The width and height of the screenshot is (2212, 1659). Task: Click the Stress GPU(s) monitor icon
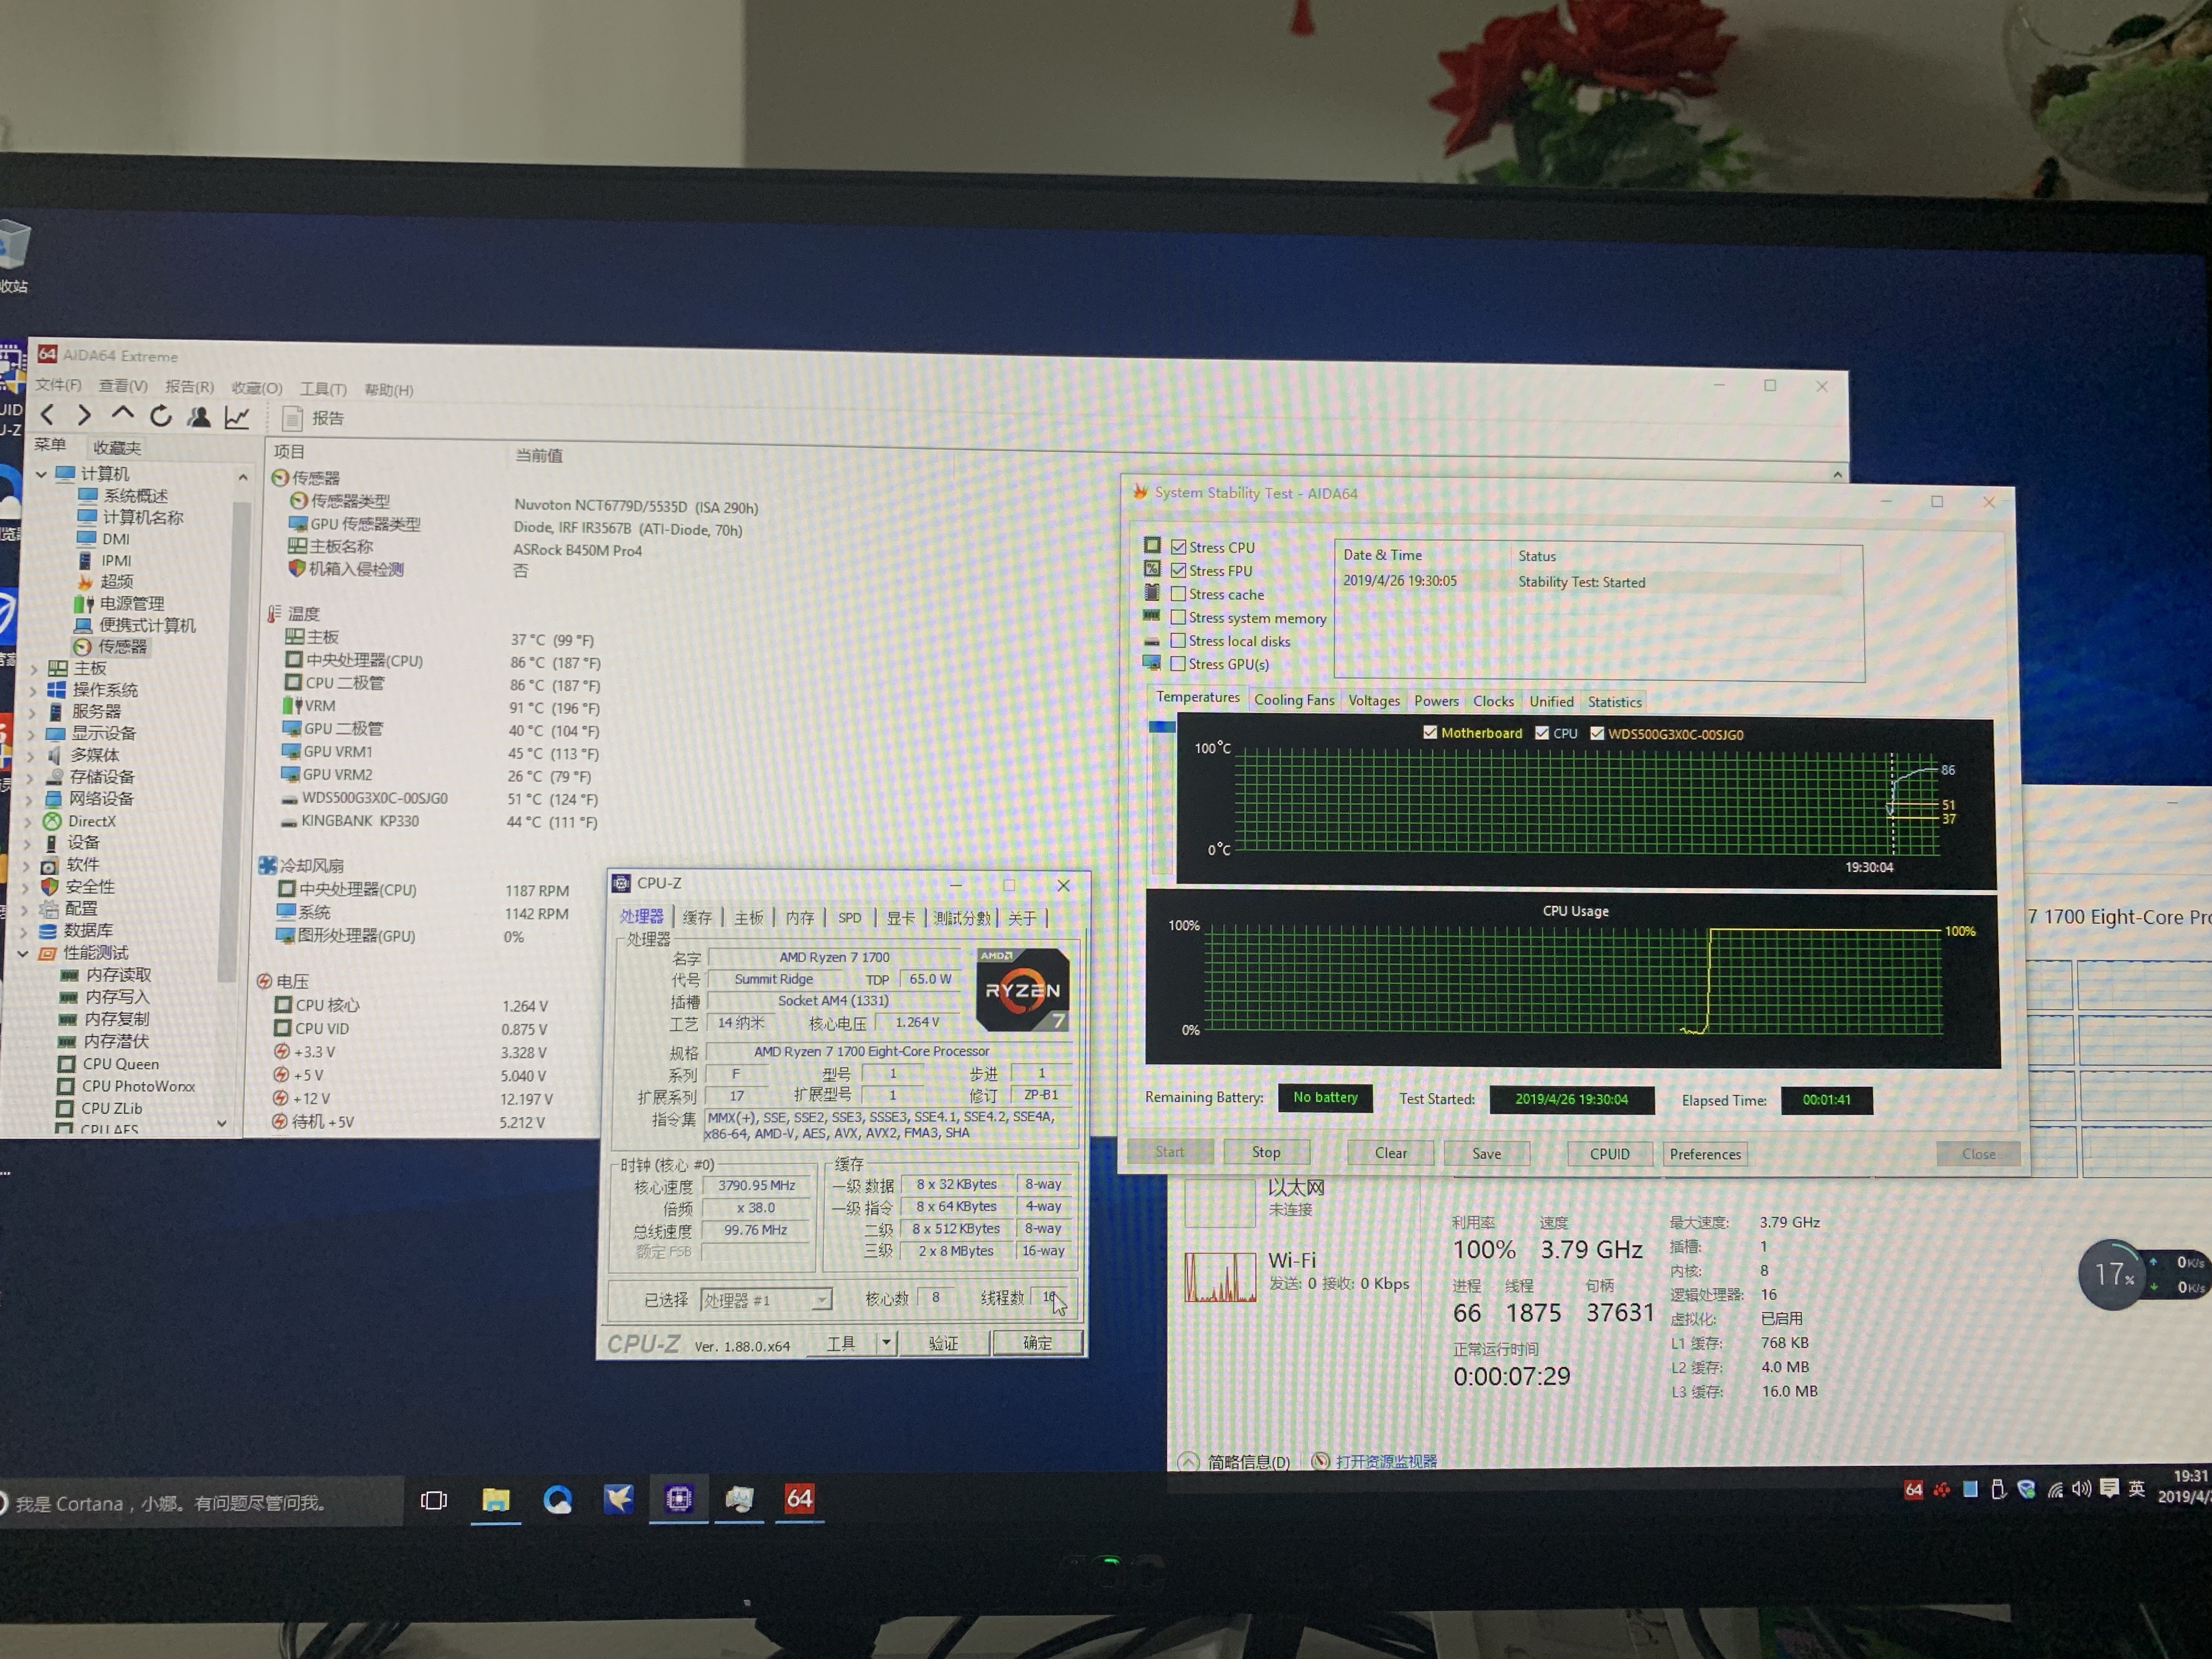tap(1152, 662)
